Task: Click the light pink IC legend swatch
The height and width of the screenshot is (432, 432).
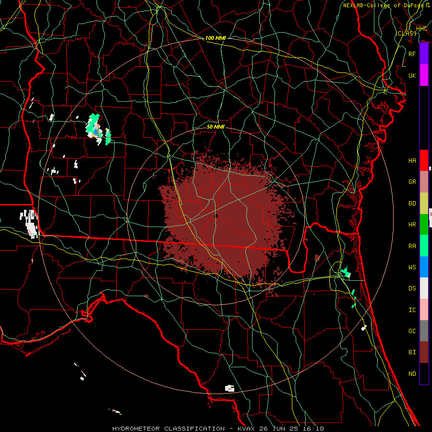Action: click(424, 310)
